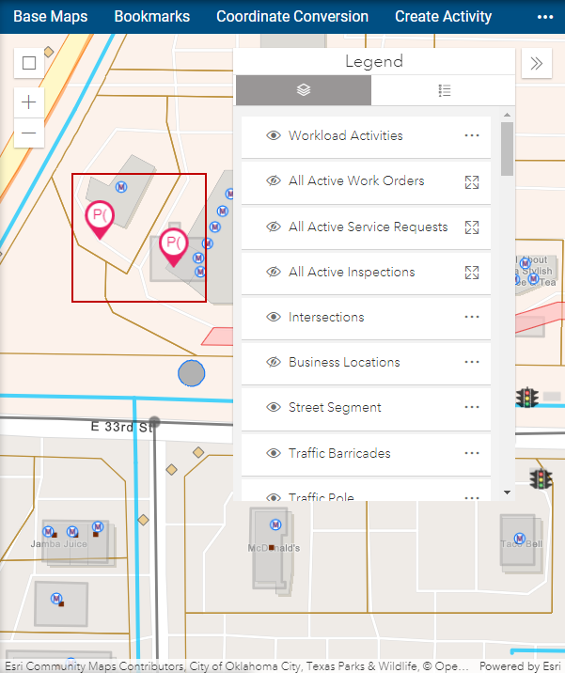This screenshot has width=565, height=673.
Task: Open the top bar overflow ellipsis menu
Action: pyautogui.click(x=545, y=17)
